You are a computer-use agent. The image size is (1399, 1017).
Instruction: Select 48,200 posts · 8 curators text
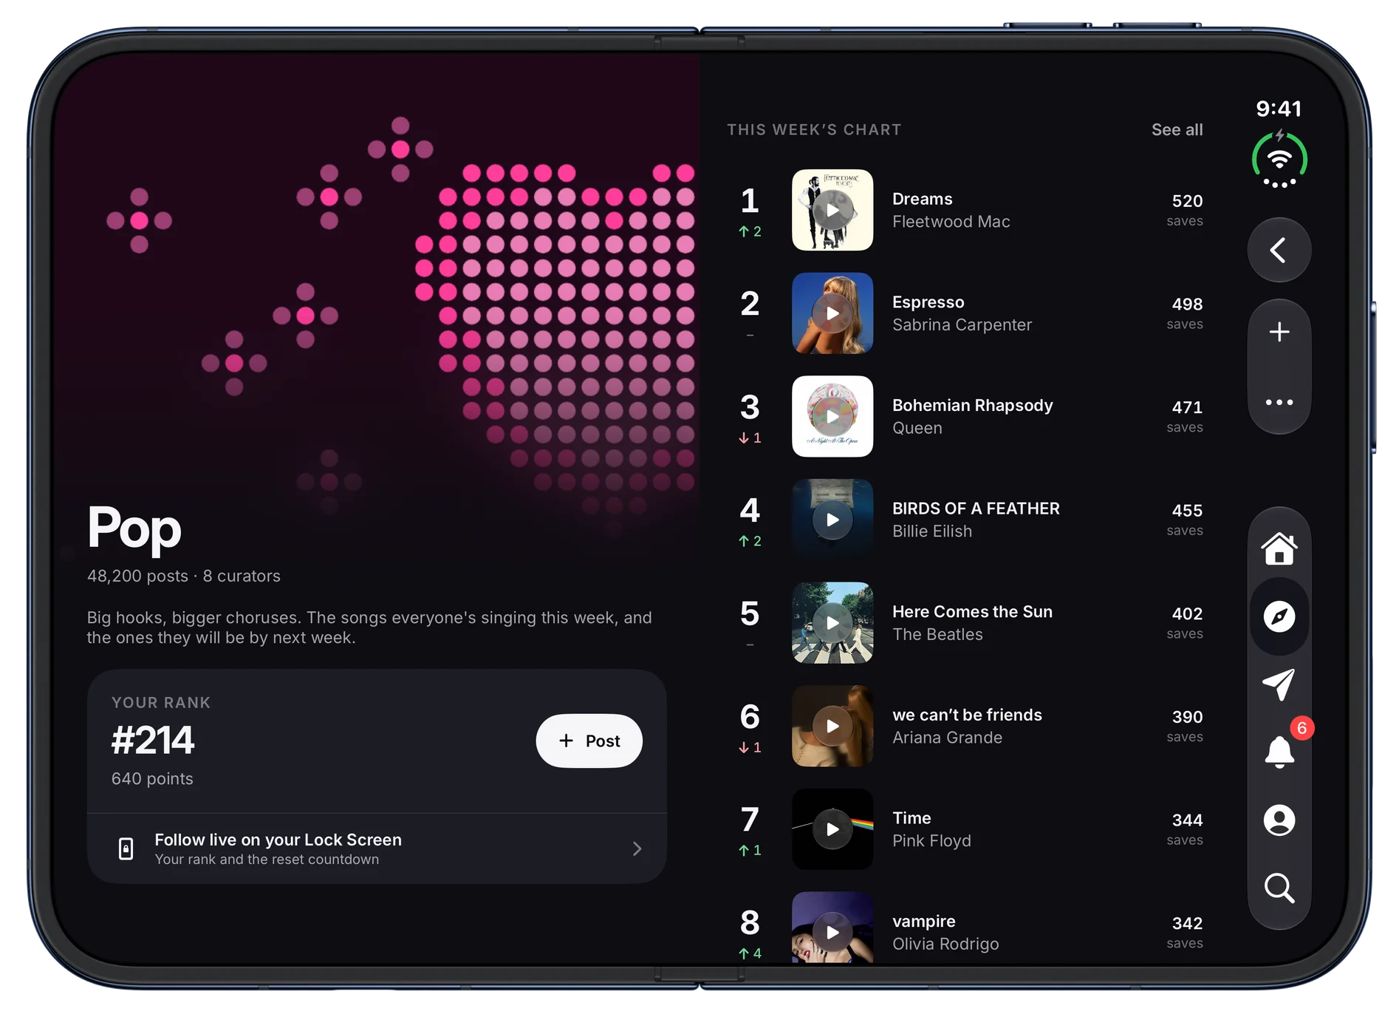pyautogui.click(x=184, y=576)
